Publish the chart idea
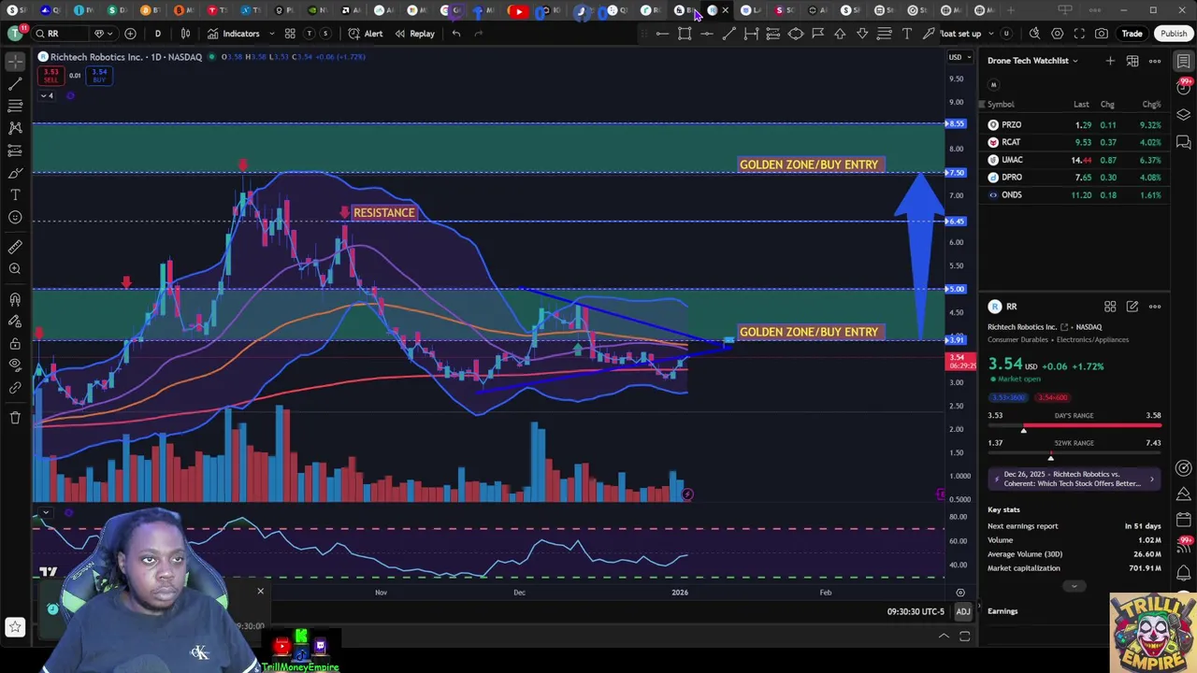The height and width of the screenshot is (673, 1197). coord(1173,34)
